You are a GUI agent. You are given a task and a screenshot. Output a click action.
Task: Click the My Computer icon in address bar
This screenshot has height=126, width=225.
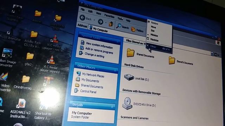pyautogui.click(x=91, y=27)
